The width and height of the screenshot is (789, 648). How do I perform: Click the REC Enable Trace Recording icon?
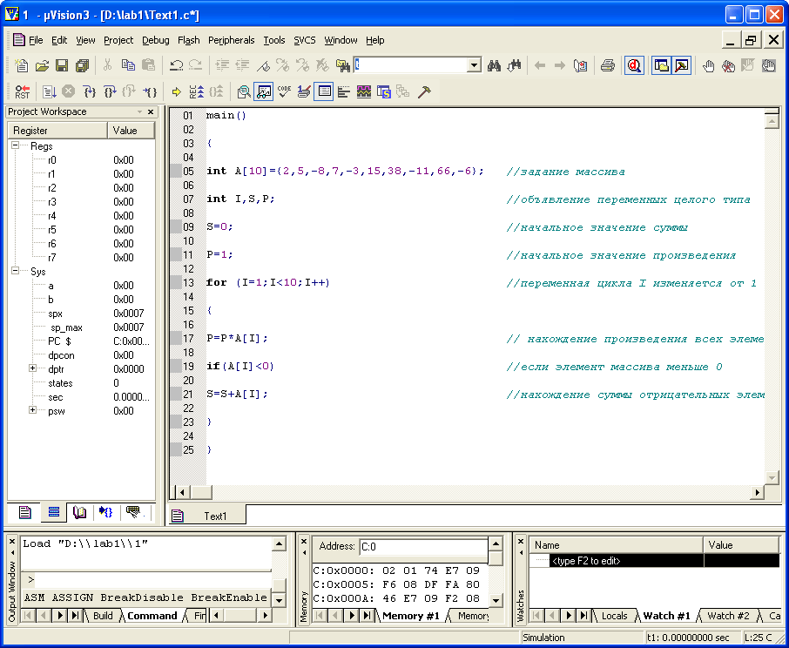pyautogui.click(x=196, y=91)
